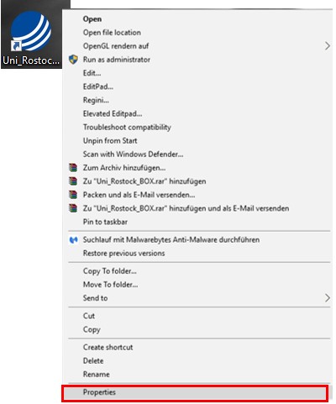
Task: Select Copy To folder option
Action: point(110,271)
